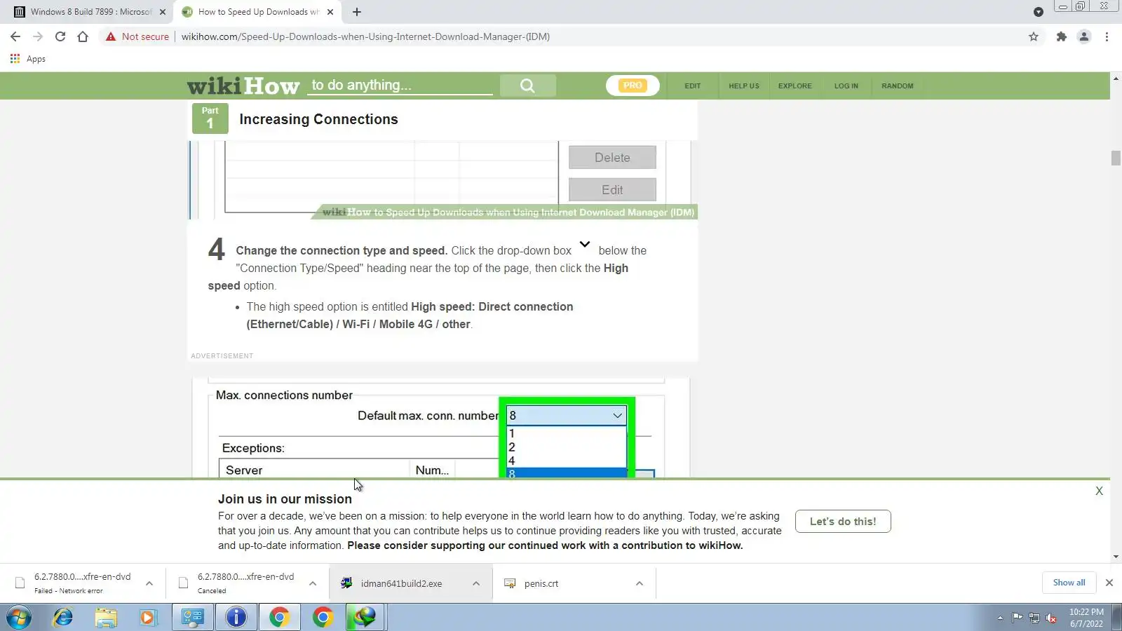This screenshot has width=1122, height=631.
Task: Switch to Windows 8 Build 7899 tab
Action: tap(89, 12)
